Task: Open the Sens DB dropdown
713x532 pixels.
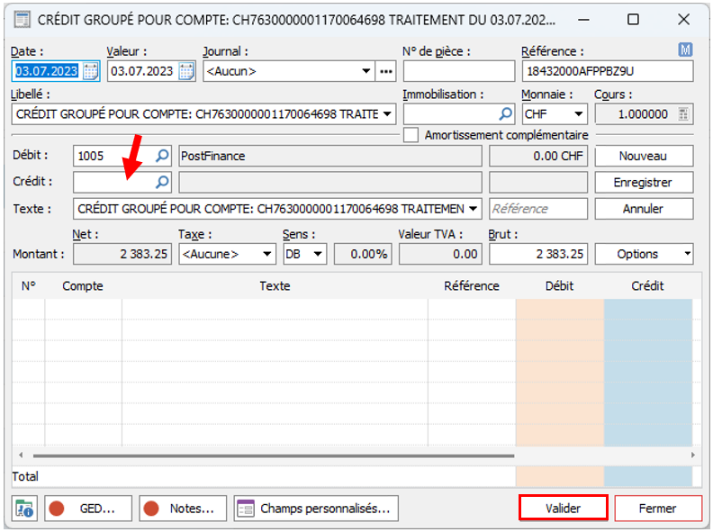Action: [x=318, y=255]
